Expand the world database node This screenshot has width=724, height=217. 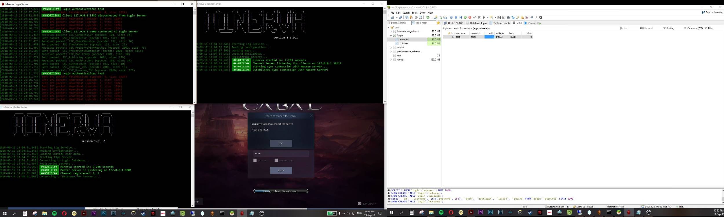click(391, 60)
